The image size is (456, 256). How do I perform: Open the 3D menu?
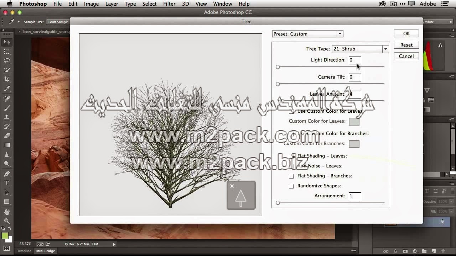[x=185, y=4]
